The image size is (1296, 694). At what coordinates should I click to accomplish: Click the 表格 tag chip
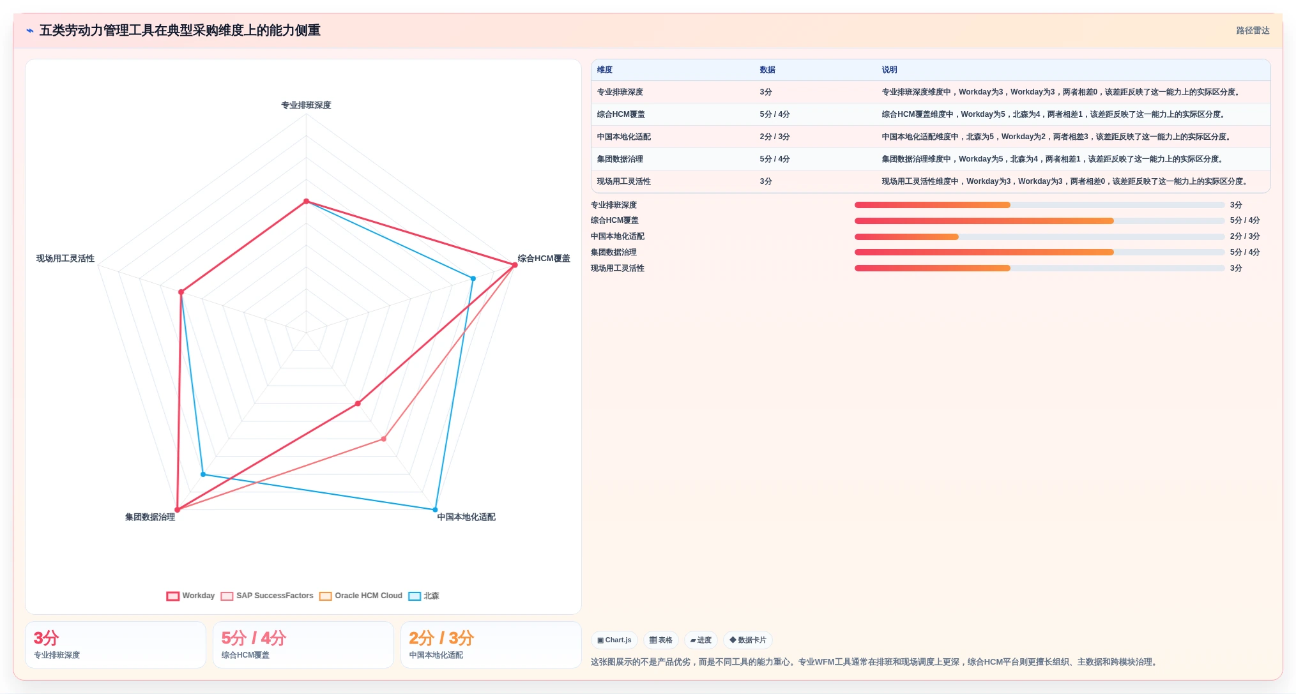pyautogui.click(x=661, y=640)
